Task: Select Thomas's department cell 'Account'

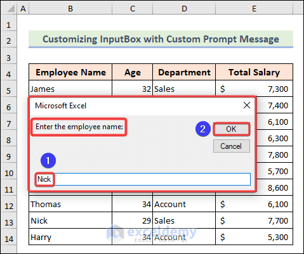Action: 184,204
